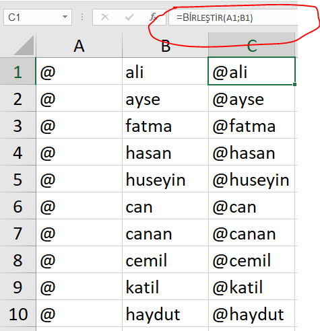The width and height of the screenshot is (320, 331).
Task: Click cell B3 containing fatma
Action: (x=165, y=125)
